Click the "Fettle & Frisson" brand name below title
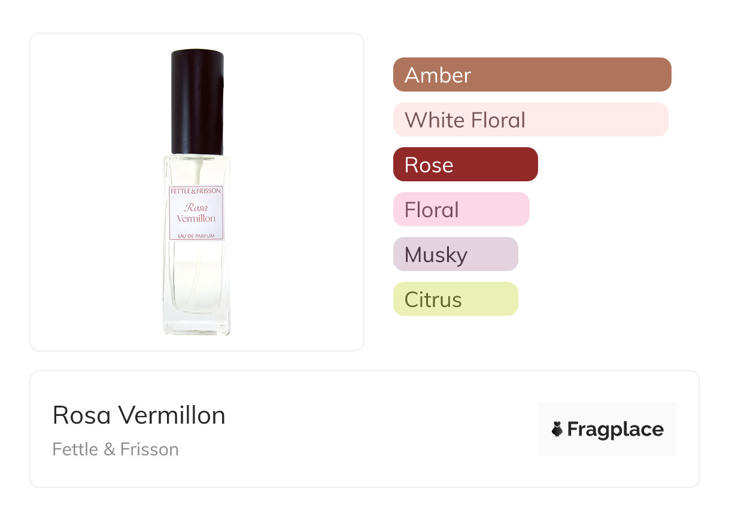Image resolution: width=729 pixels, height=517 pixels. click(116, 449)
